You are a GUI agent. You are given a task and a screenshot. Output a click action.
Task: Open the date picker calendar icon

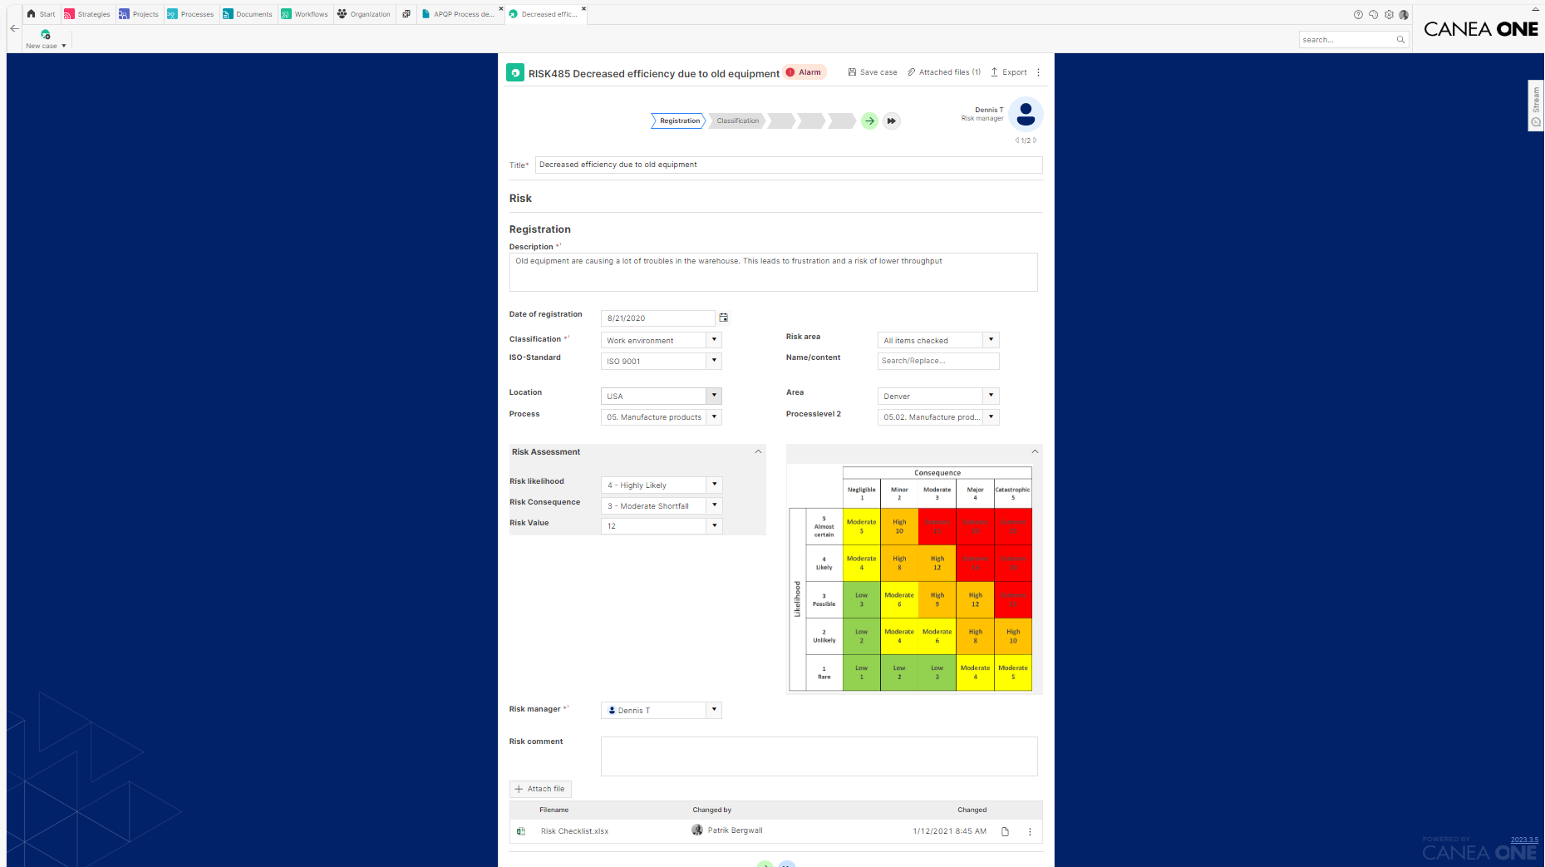point(723,318)
